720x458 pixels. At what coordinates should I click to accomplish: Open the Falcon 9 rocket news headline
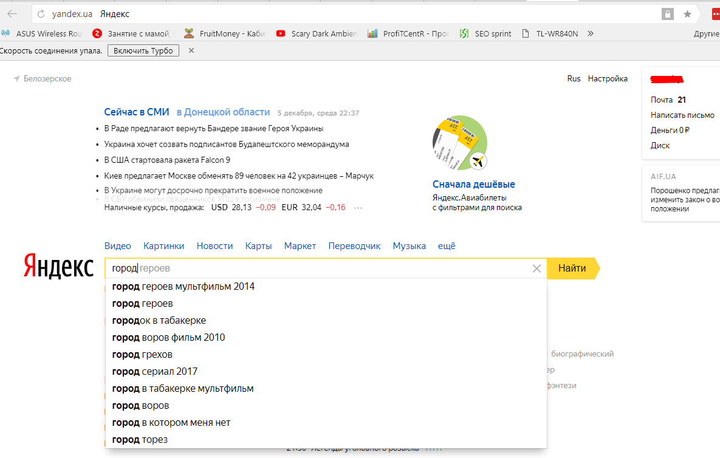167,160
